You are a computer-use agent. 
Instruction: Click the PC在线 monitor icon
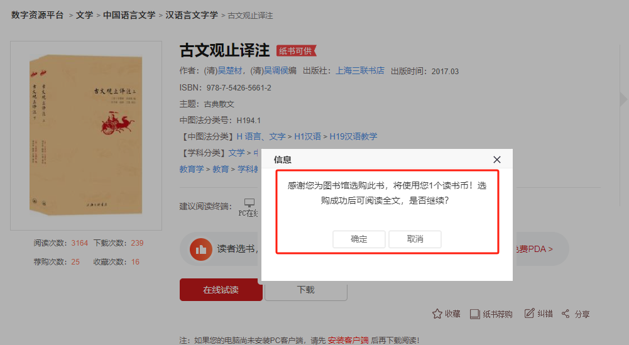point(249,204)
